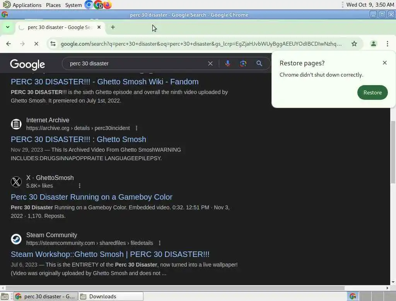Launch Google Chrome from the top panel
The height and width of the screenshot is (301, 396).
click(x=98, y=5)
